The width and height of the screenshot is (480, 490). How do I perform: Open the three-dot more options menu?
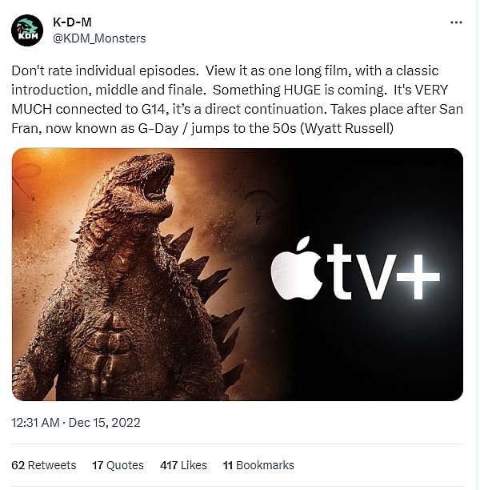(456, 22)
